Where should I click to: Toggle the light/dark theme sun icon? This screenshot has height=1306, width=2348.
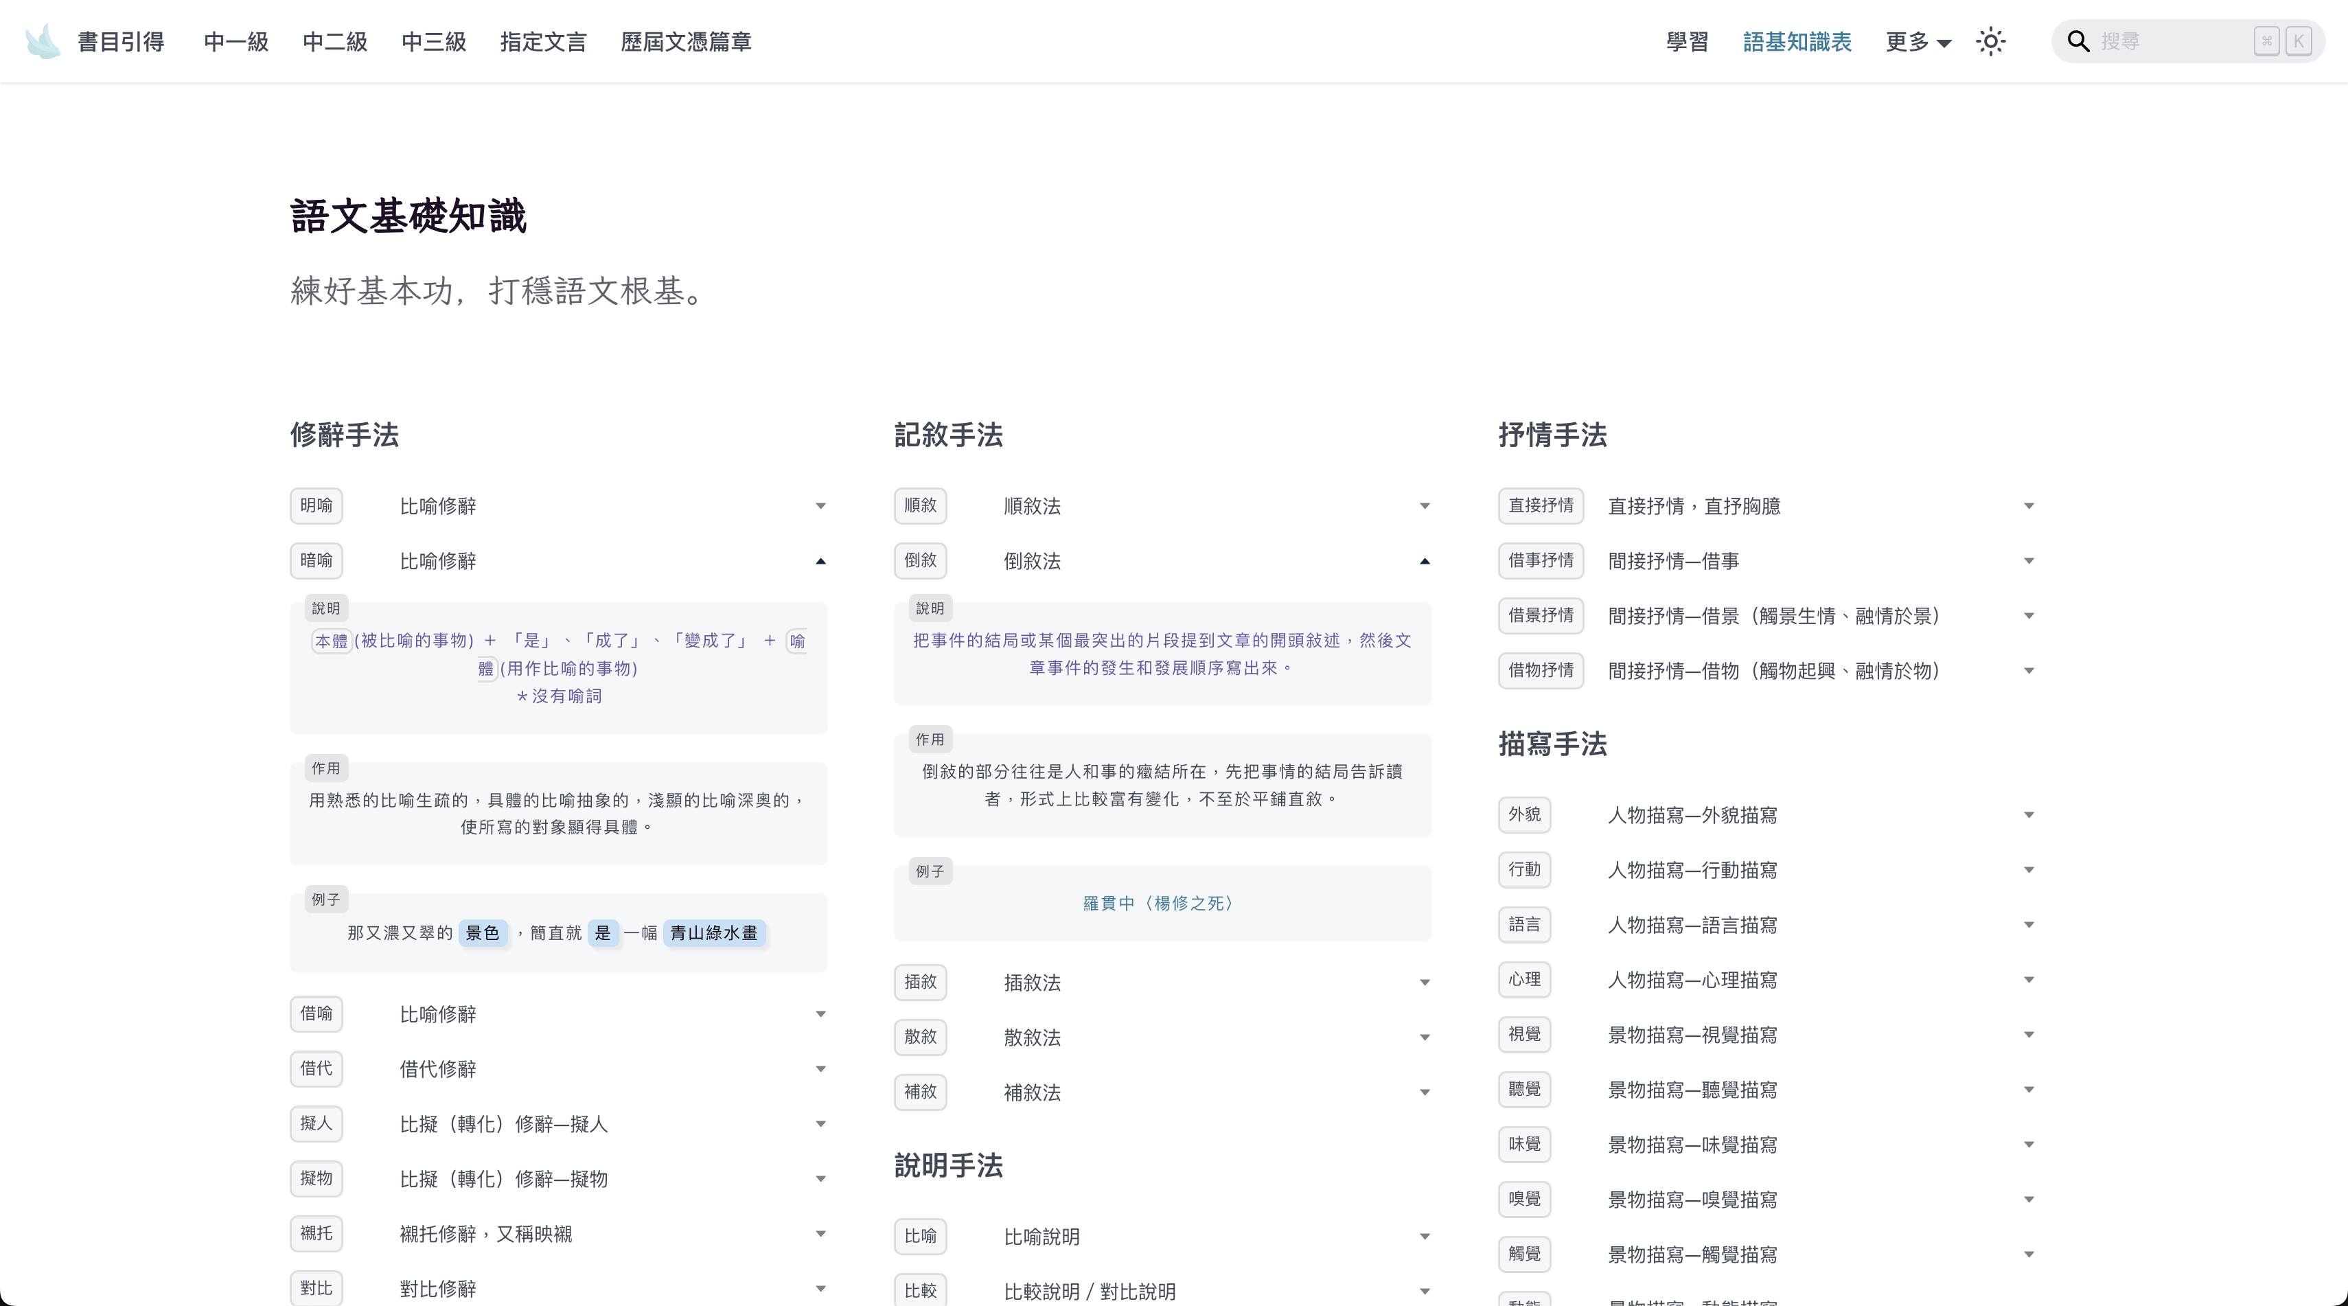(1991, 42)
